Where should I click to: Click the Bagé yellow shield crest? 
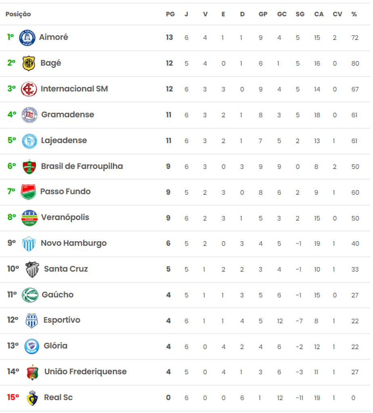coord(29,63)
